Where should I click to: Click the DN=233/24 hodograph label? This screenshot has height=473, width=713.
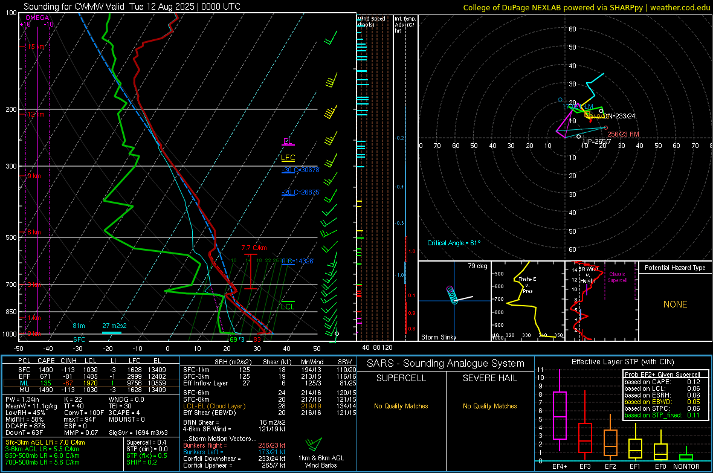[x=619, y=117]
